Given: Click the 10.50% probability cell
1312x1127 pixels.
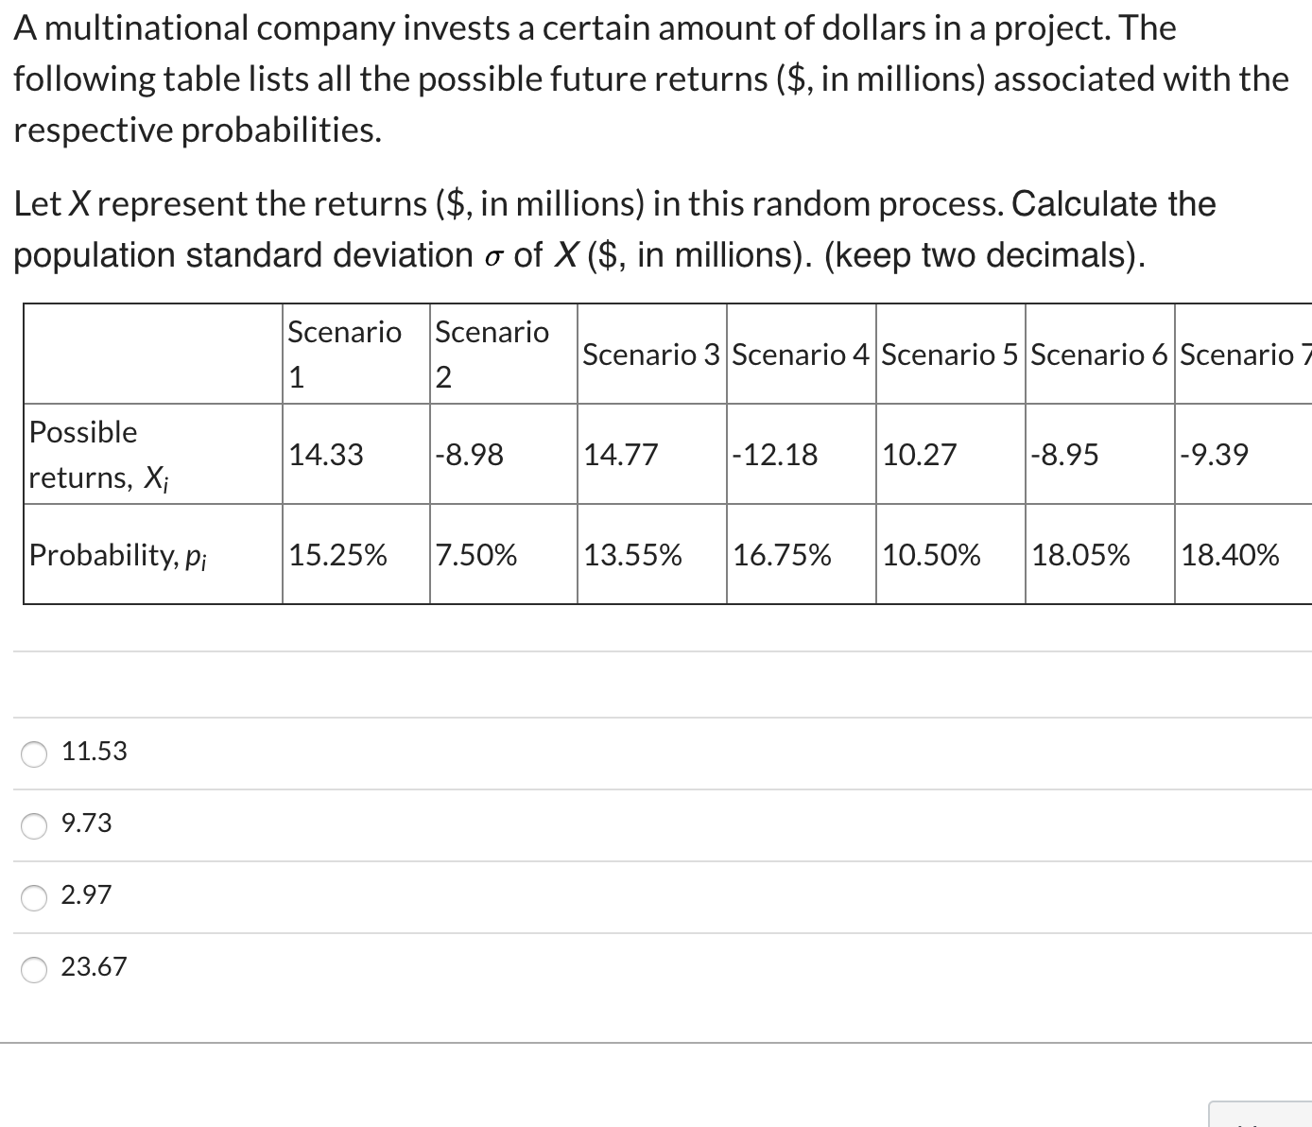Looking at the screenshot, I should pyautogui.click(x=932, y=554).
